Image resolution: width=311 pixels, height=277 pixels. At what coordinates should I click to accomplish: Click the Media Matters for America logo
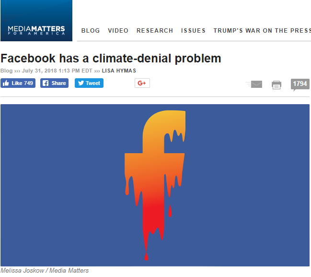tap(36, 21)
